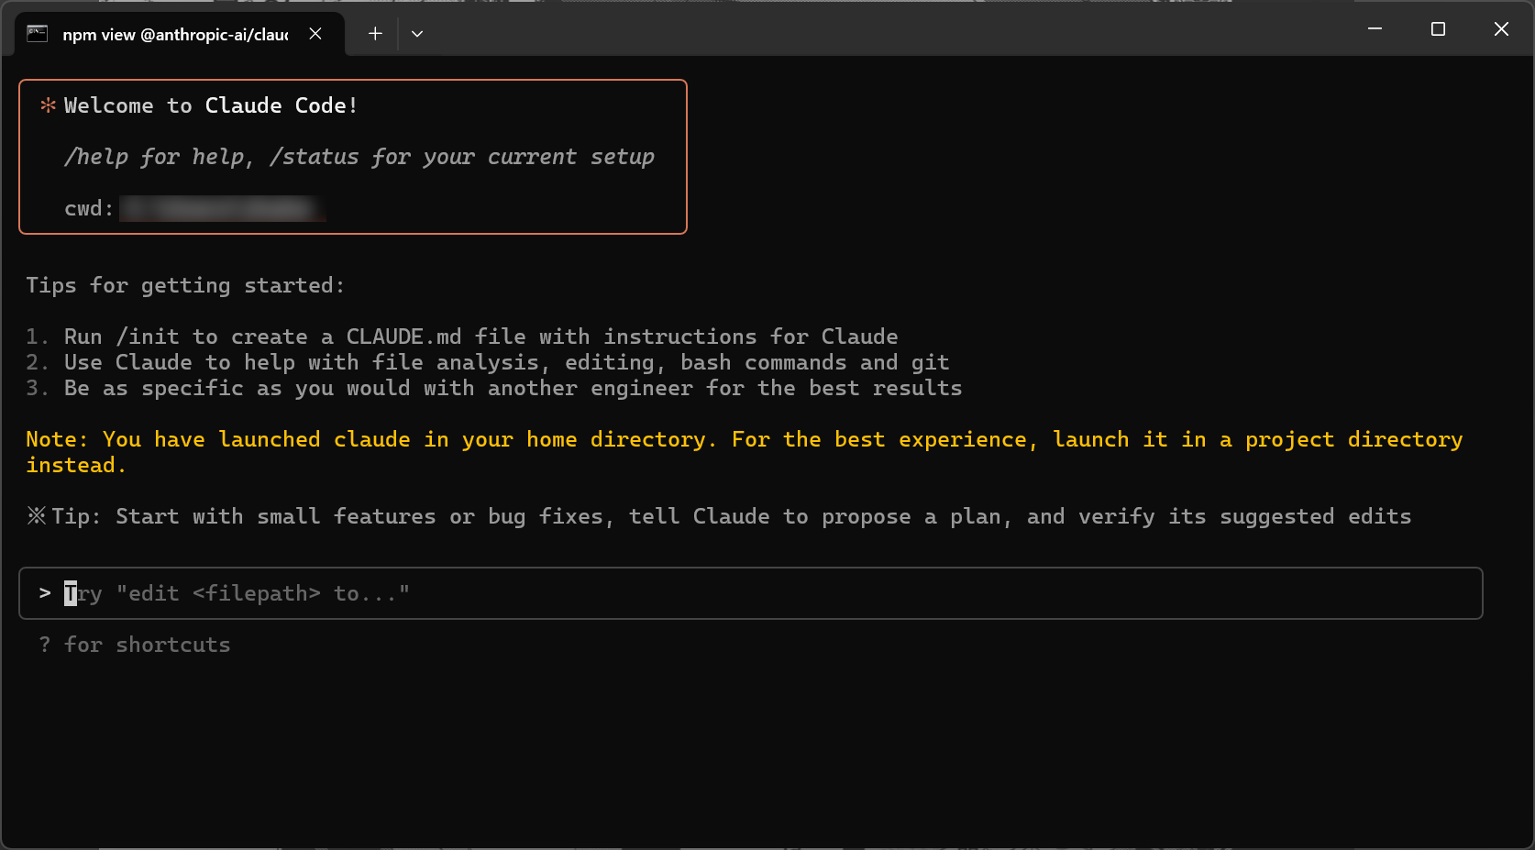Click 'Tips for getting started:' text
This screenshot has height=850, width=1535.
(185, 285)
